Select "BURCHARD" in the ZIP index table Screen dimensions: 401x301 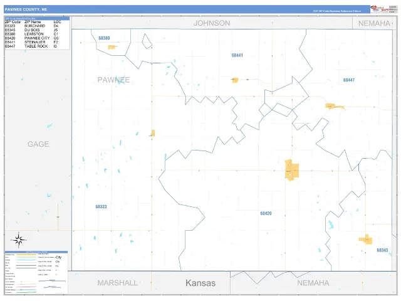[35, 26]
